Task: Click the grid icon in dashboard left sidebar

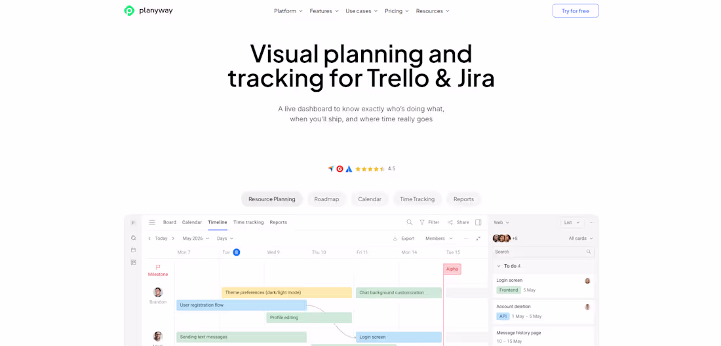Action: click(133, 262)
